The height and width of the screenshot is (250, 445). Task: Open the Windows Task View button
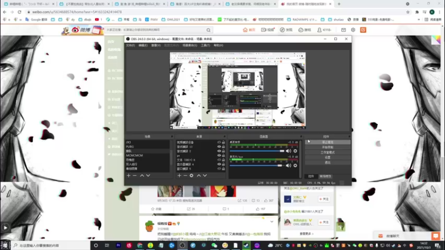click(x=107, y=245)
